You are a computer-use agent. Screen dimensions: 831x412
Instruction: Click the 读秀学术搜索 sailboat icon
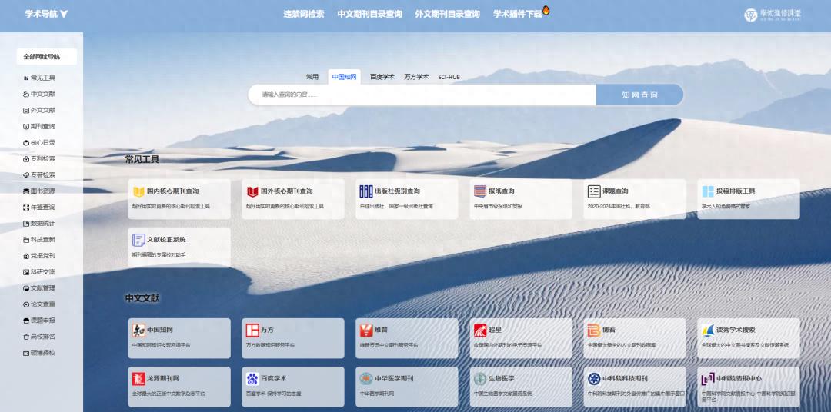pos(708,330)
